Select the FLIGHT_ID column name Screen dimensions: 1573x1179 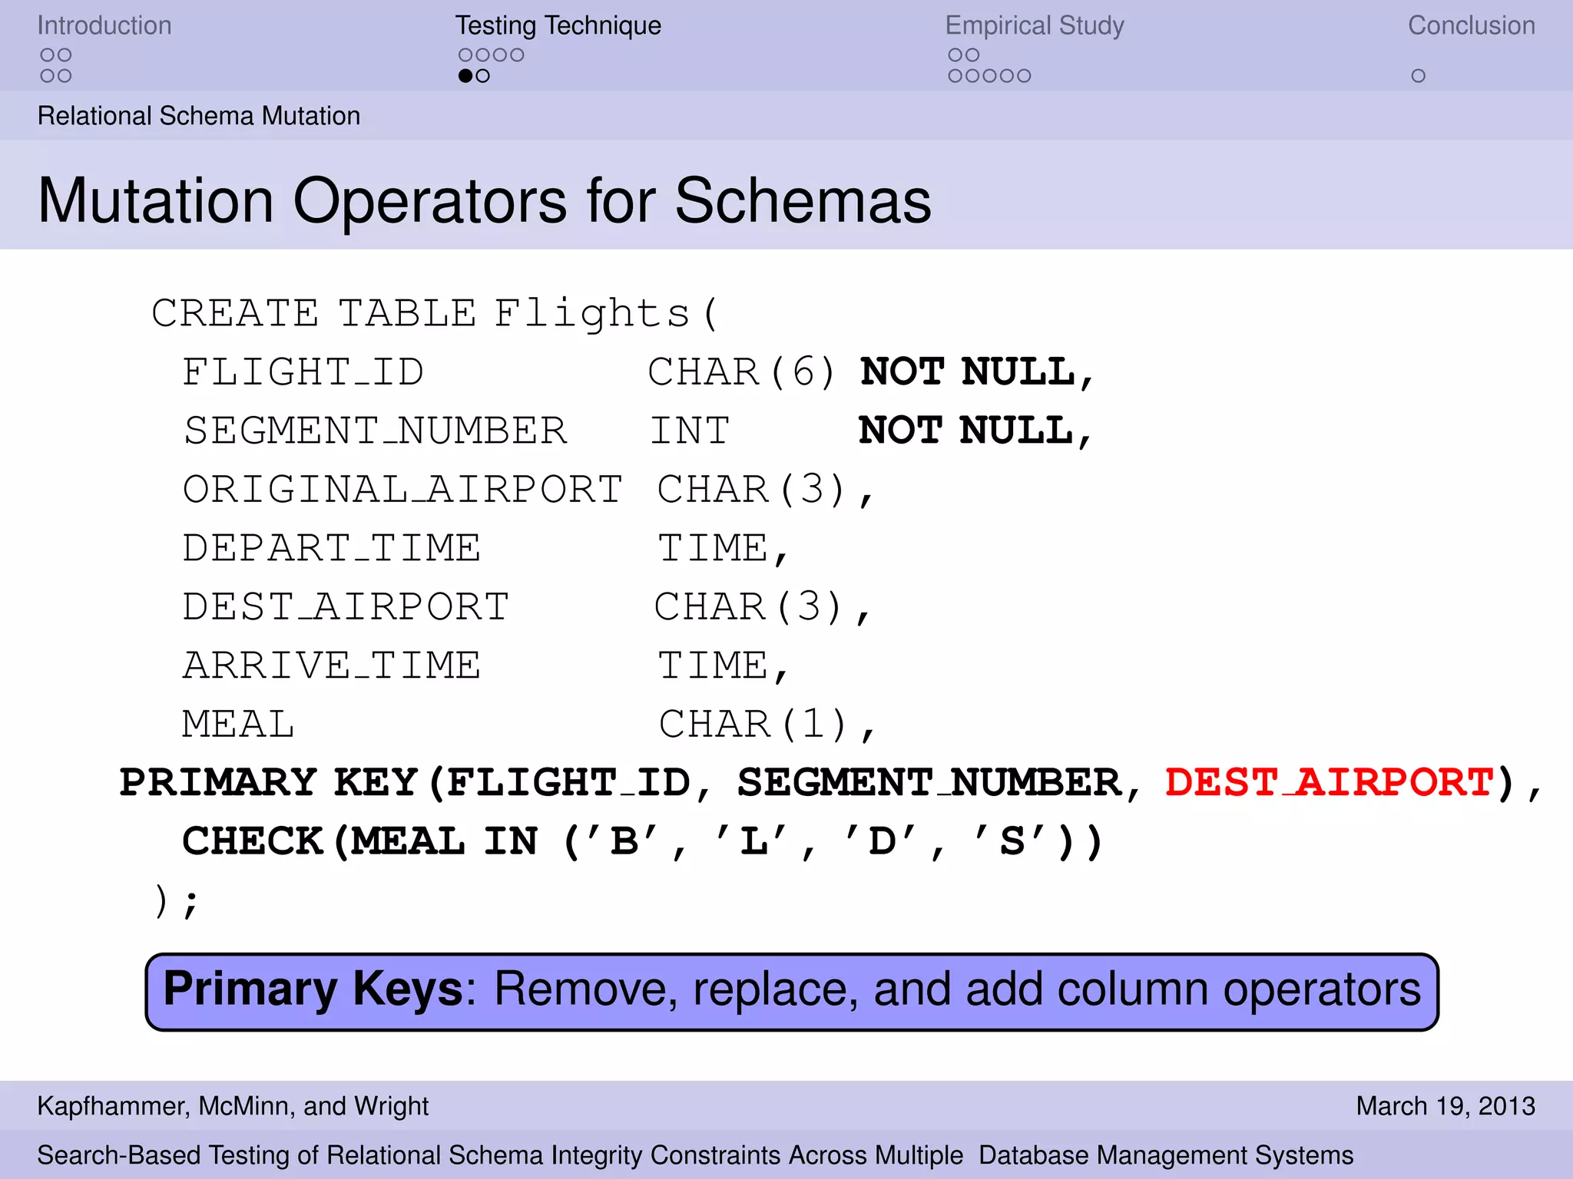coord(303,372)
